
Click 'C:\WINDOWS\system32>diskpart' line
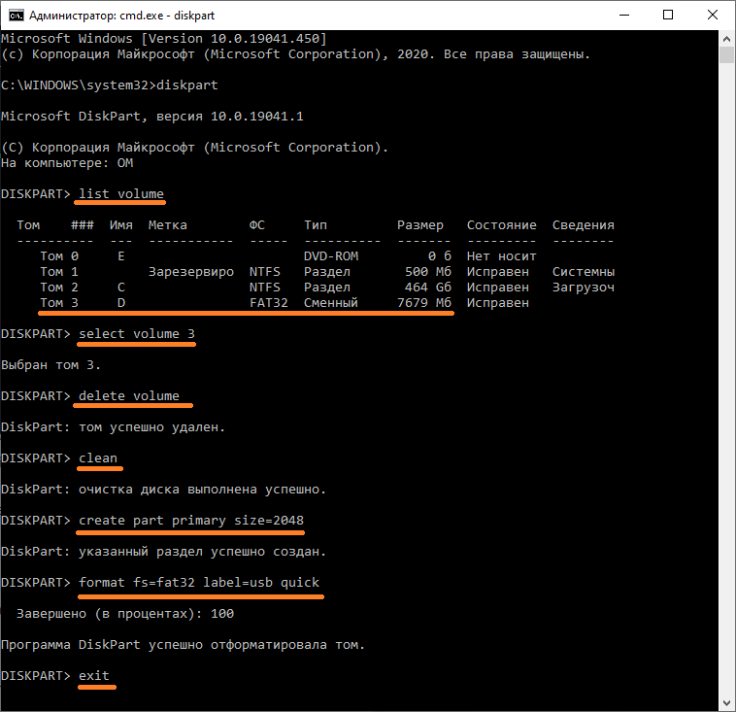pyautogui.click(x=110, y=85)
